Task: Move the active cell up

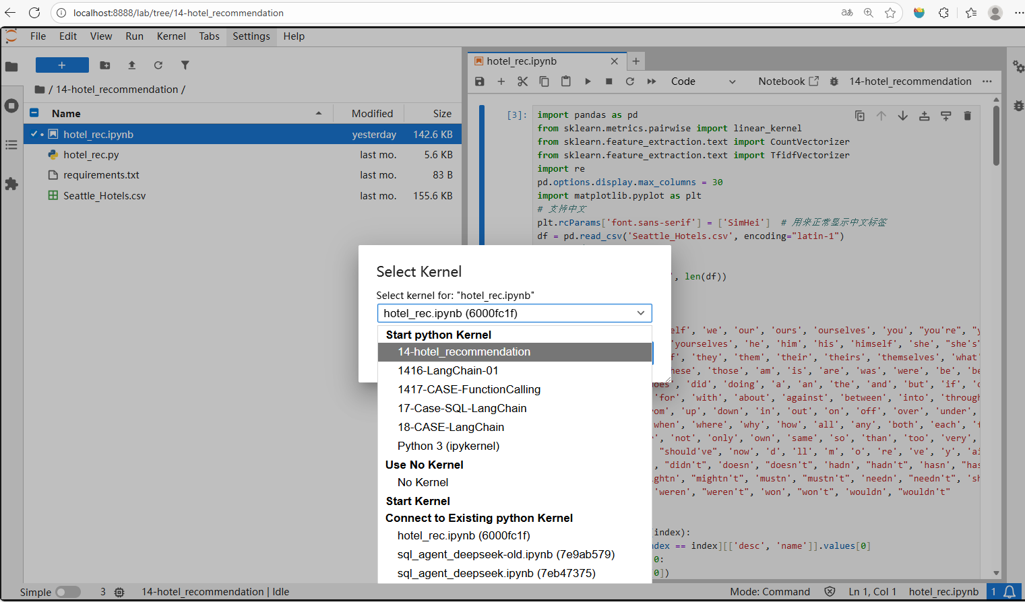Action: click(881, 116)
